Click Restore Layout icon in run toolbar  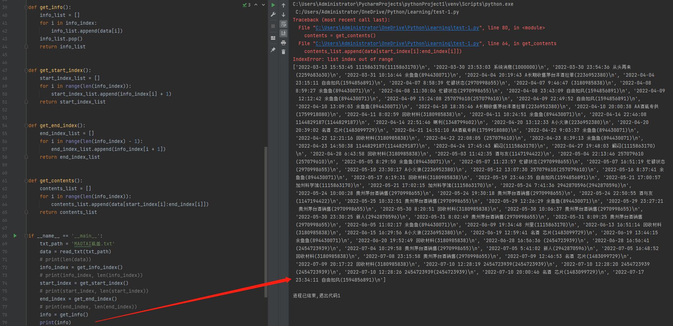pos(273,38)
